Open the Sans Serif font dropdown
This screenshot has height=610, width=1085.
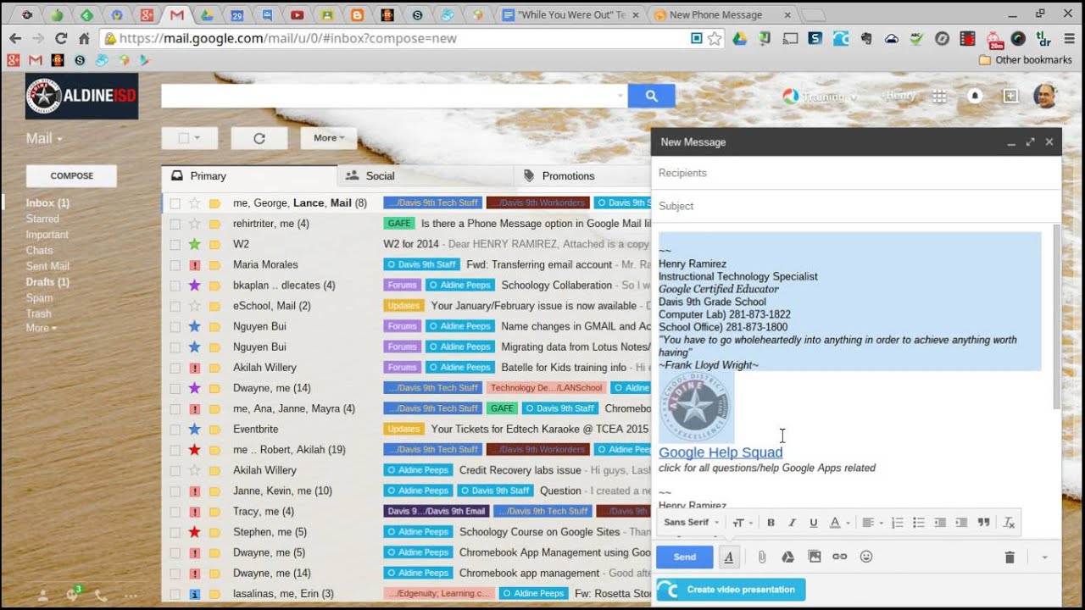click(692, 523)
